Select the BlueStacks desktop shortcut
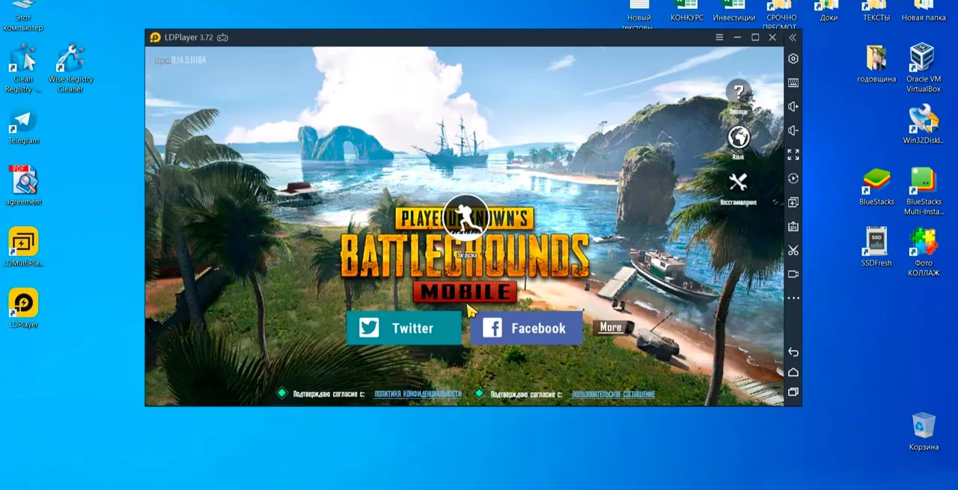The height and width of the screenshot is (490, 958). 876,187
